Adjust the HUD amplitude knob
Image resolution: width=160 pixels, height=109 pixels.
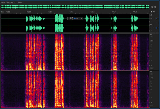point(72,19)
